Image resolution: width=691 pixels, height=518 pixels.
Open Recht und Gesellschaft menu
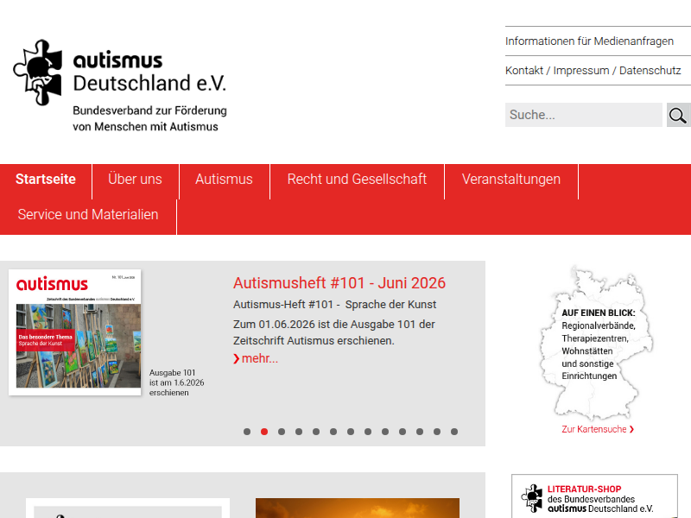[x=357, y=180]
